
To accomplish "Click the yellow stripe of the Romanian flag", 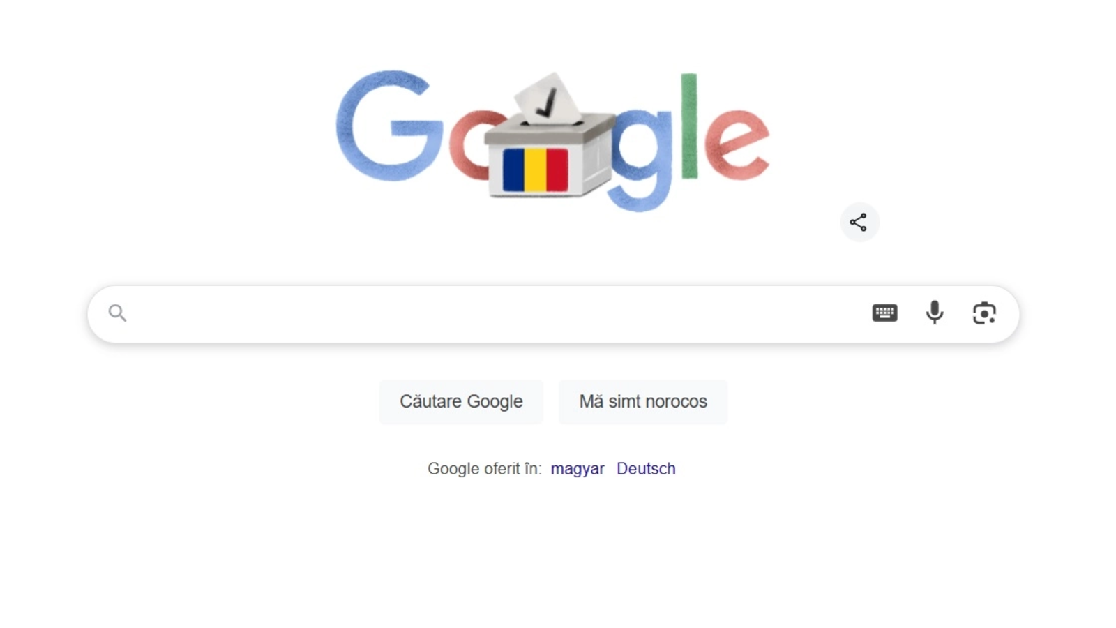I will point(535,170).
